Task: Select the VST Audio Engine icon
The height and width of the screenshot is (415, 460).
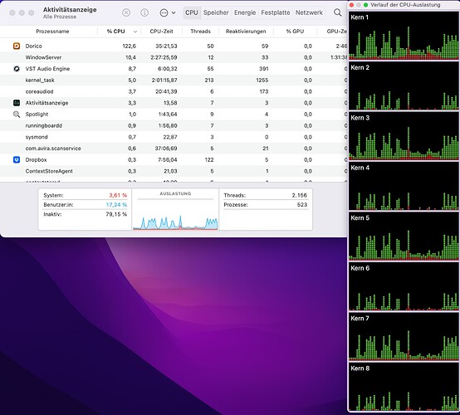Action: click(x=17, y=69)
